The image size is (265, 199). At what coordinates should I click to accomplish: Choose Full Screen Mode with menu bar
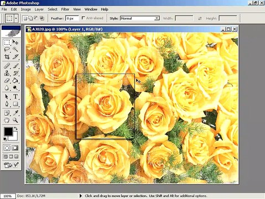point(11,156)
